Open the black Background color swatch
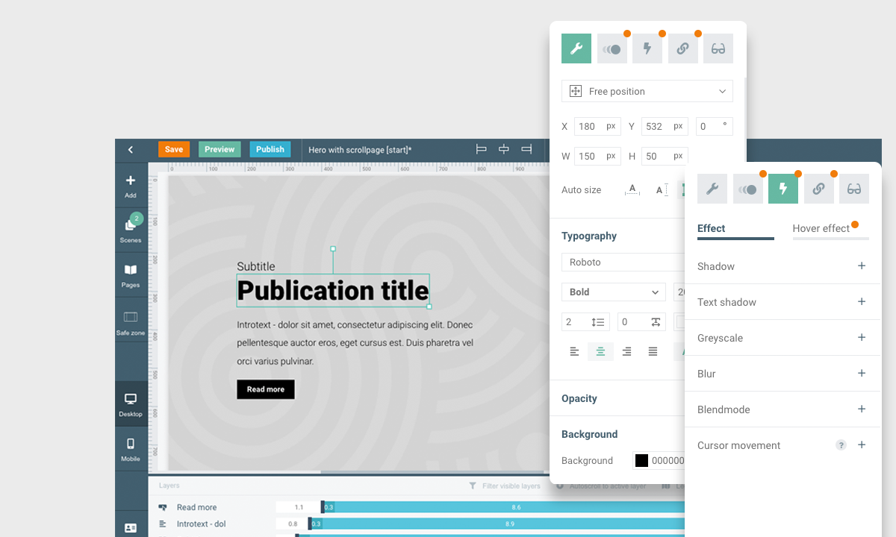Screen dimensions: 896x537 pyautogui.click(x=641, y=460)
